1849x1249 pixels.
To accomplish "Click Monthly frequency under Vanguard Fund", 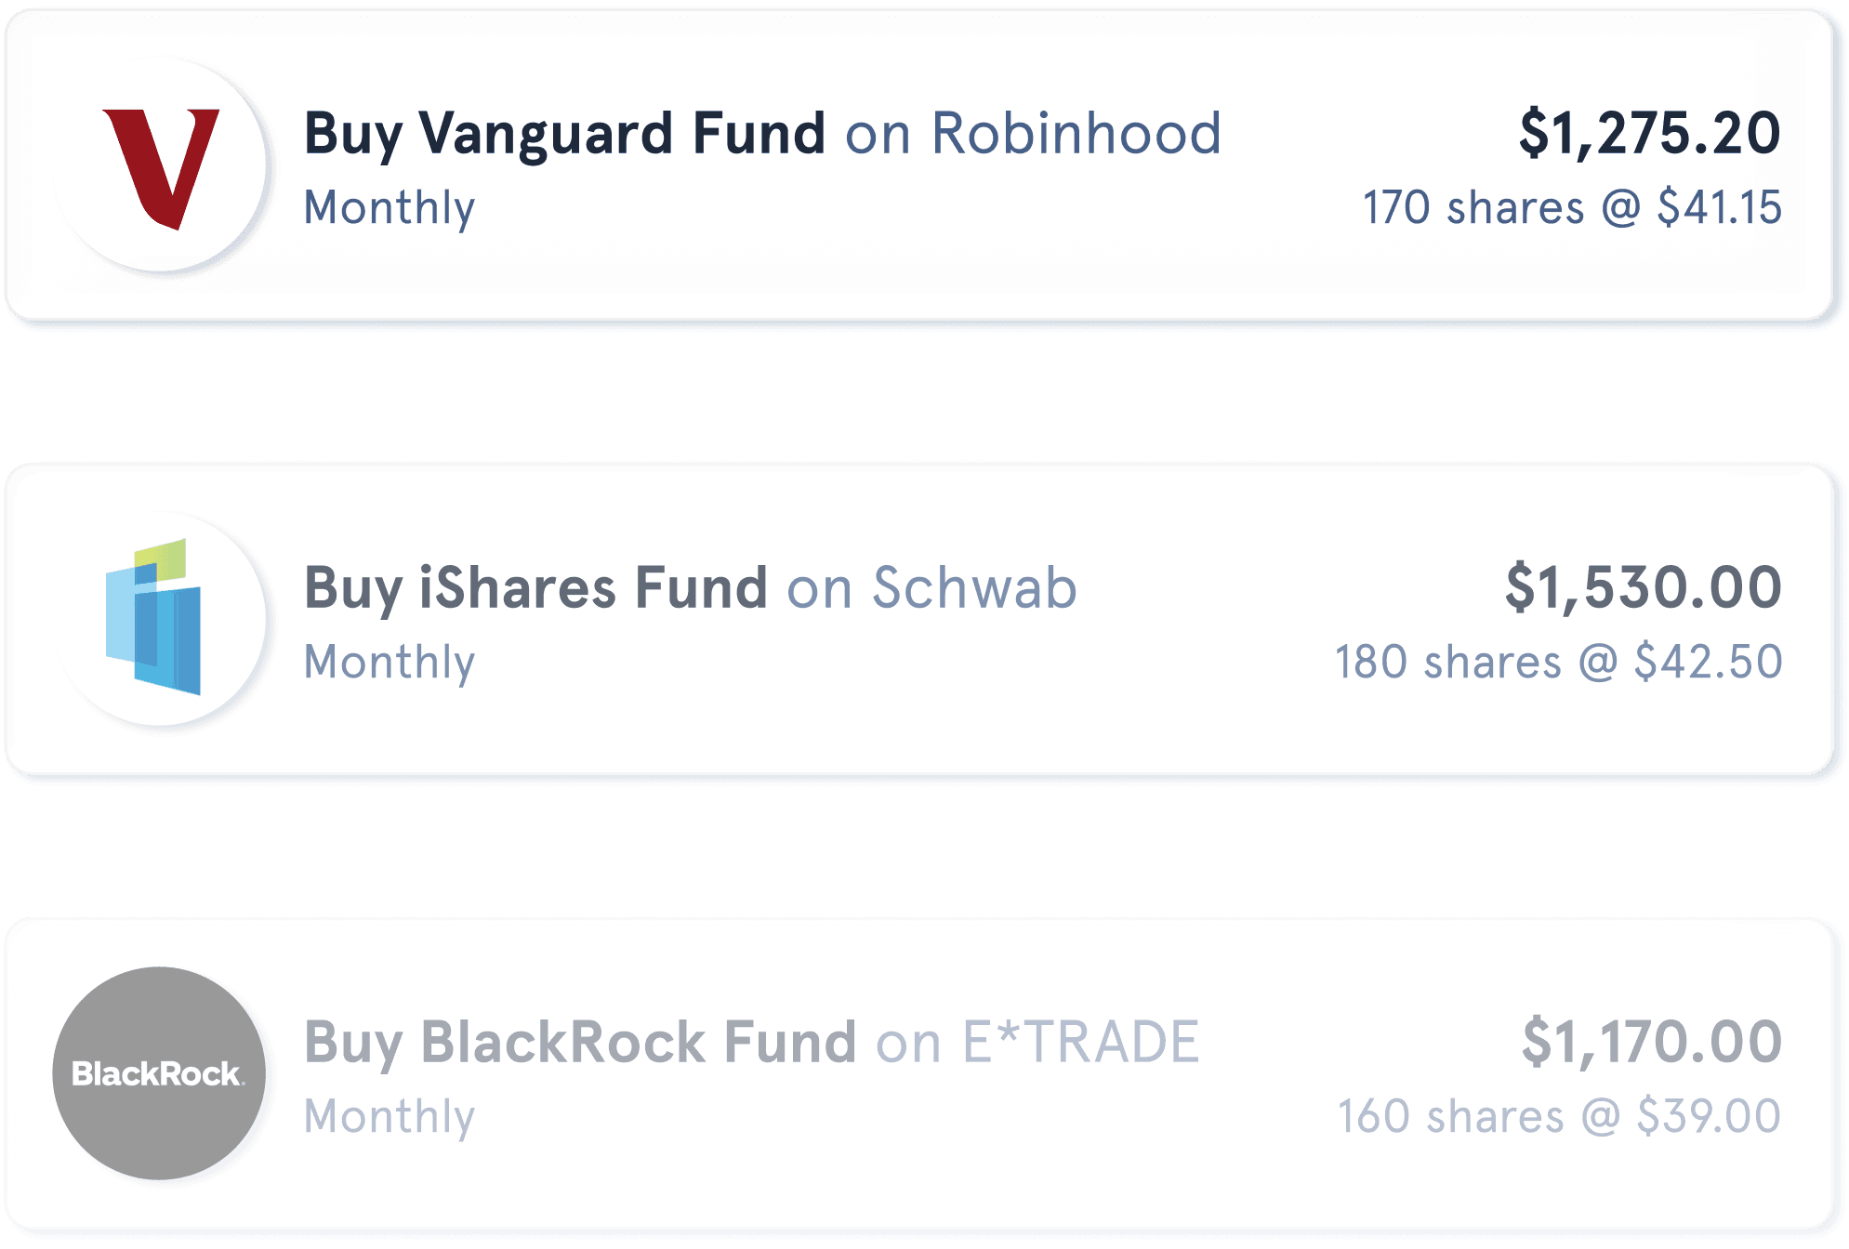I will coord(390,207).
